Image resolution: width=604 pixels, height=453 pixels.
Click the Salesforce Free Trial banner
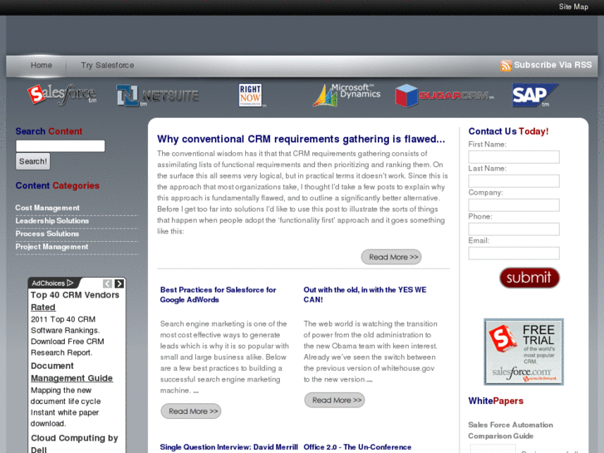(x=524, y=352)
